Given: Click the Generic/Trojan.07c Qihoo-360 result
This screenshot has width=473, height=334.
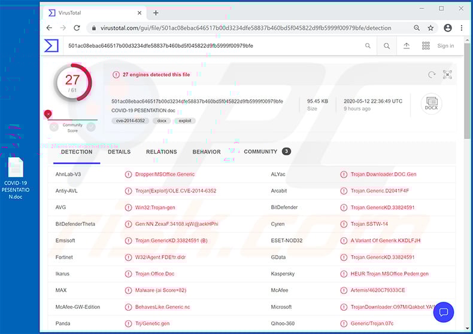Looking at the screenshot, I should (372, 323).
